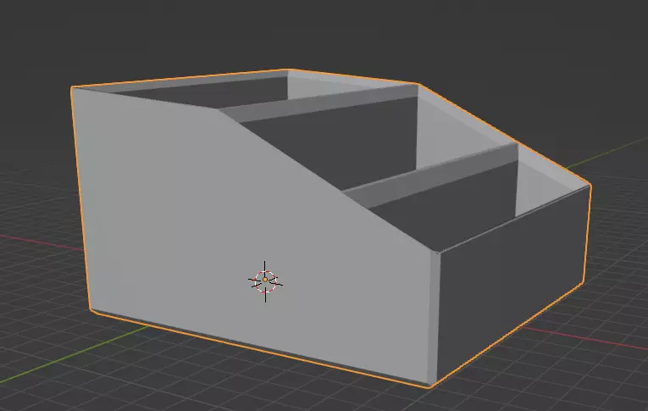Click the 3D cursor crosshair on the model
The height and width of the screenshot is (411, 648).
[x=265, y=281]
